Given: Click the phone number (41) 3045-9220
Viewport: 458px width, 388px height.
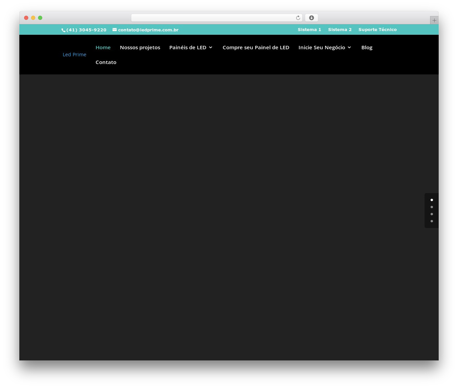Looking at the screenshot, I should (x=86, y=30).
